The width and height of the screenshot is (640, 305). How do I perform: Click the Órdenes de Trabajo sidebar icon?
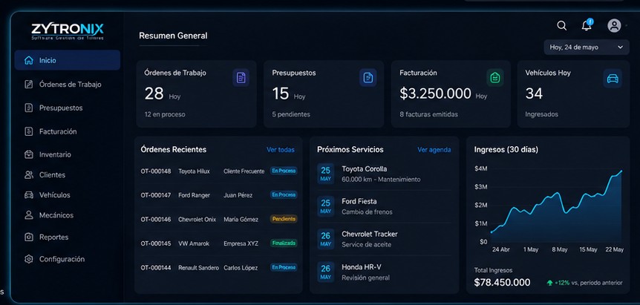(28, 85)
